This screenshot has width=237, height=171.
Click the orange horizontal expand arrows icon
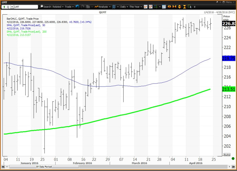pyautogui.click(x=169, y=7)
